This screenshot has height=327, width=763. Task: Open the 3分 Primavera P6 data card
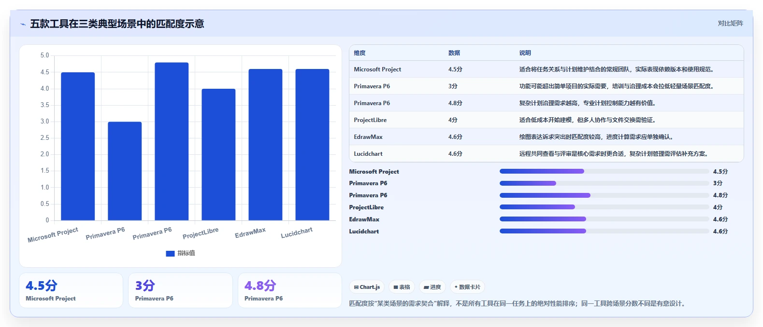[180, 290]
